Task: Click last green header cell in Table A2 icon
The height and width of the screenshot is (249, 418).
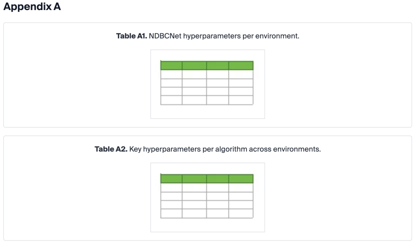Action: point(241,179)
